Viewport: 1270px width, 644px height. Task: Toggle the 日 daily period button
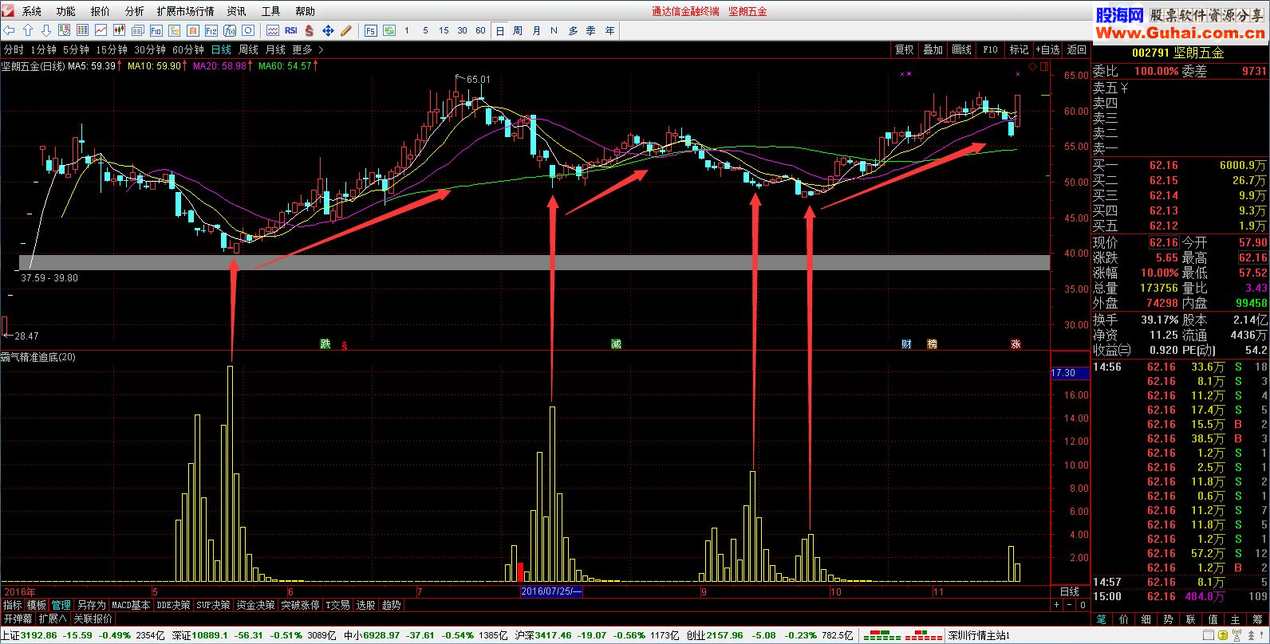click(x=500, y=30)
